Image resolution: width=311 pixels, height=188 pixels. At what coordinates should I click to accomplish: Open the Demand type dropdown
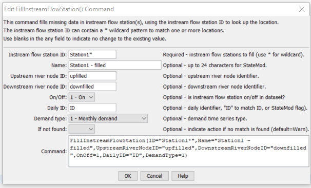tap(108, 118)
